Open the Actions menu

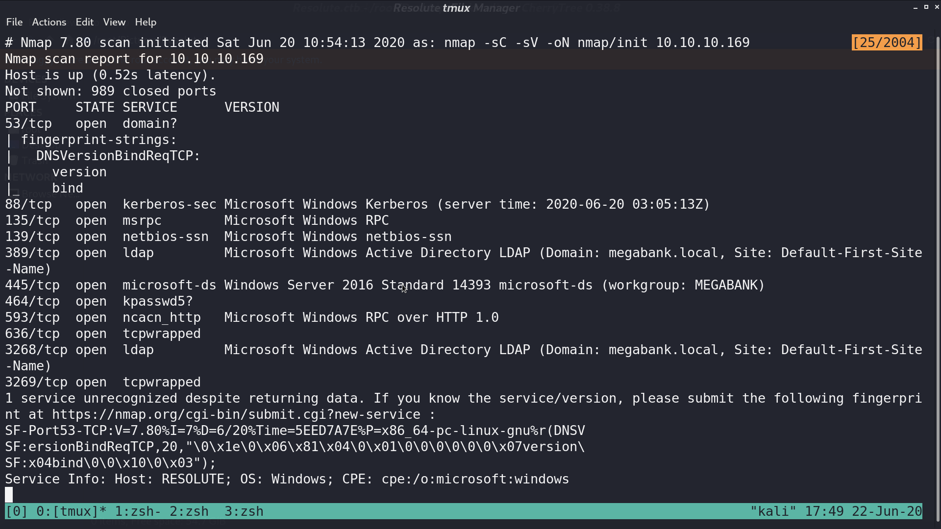[49, 22]
